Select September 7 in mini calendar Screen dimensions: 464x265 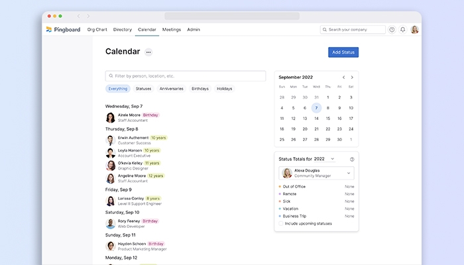point(316,108)
